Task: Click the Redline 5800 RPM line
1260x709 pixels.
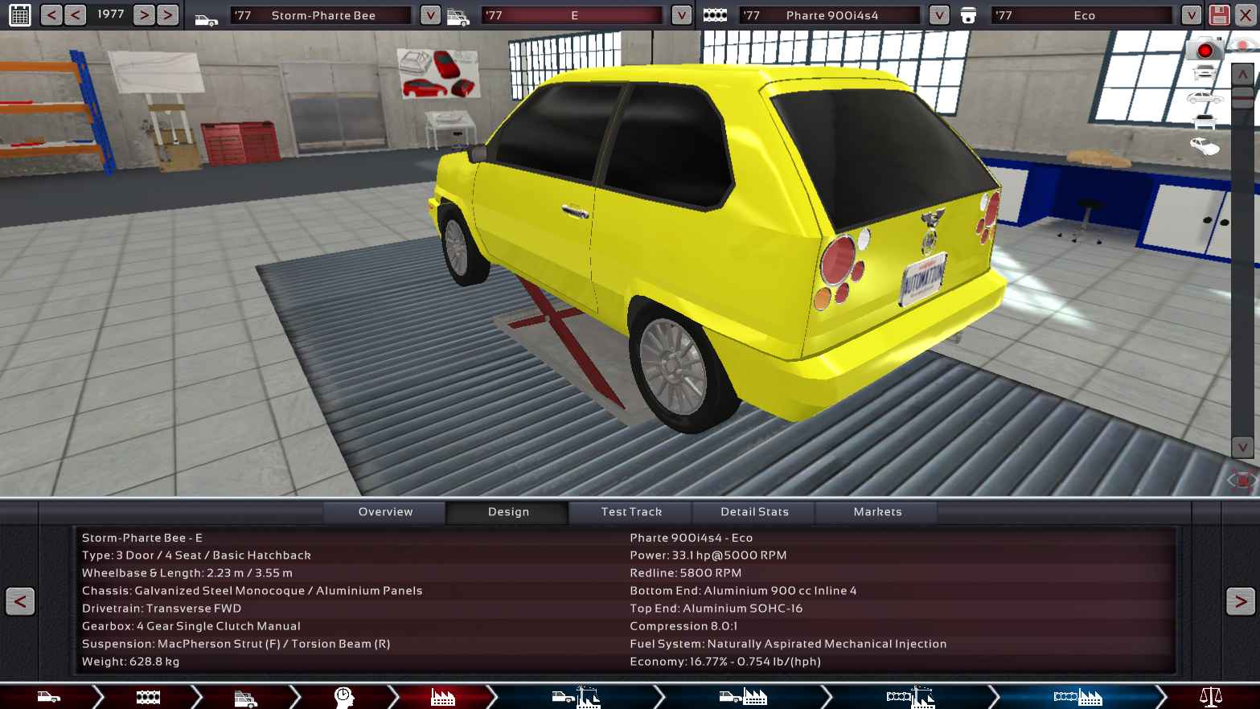Action: (686, 573)
